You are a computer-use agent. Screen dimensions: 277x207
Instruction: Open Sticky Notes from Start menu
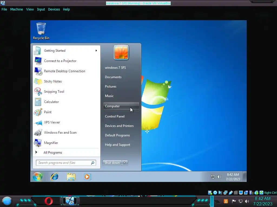click(x=67, y=81)
